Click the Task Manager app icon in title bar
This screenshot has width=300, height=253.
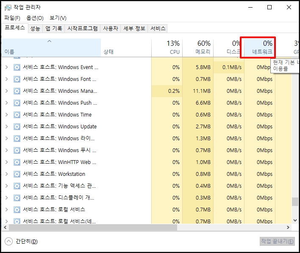click(8, 8)
